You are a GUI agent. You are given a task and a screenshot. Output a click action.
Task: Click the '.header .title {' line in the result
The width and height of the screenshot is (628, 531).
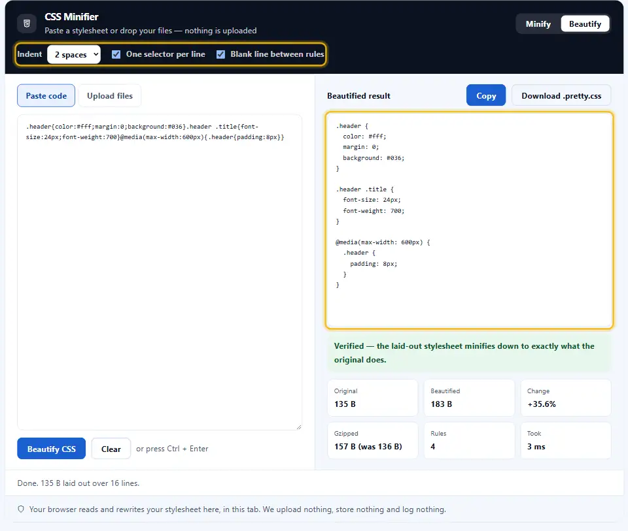365,189
